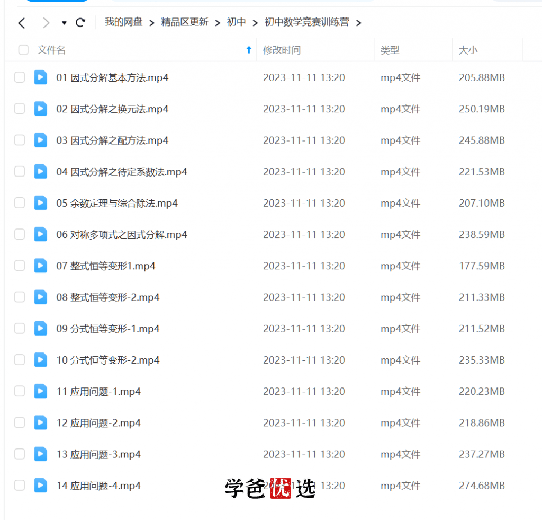542x520 pixels.
Task: Click video icon of 12 应用问题-2.mp4
Action: (41, 422)
